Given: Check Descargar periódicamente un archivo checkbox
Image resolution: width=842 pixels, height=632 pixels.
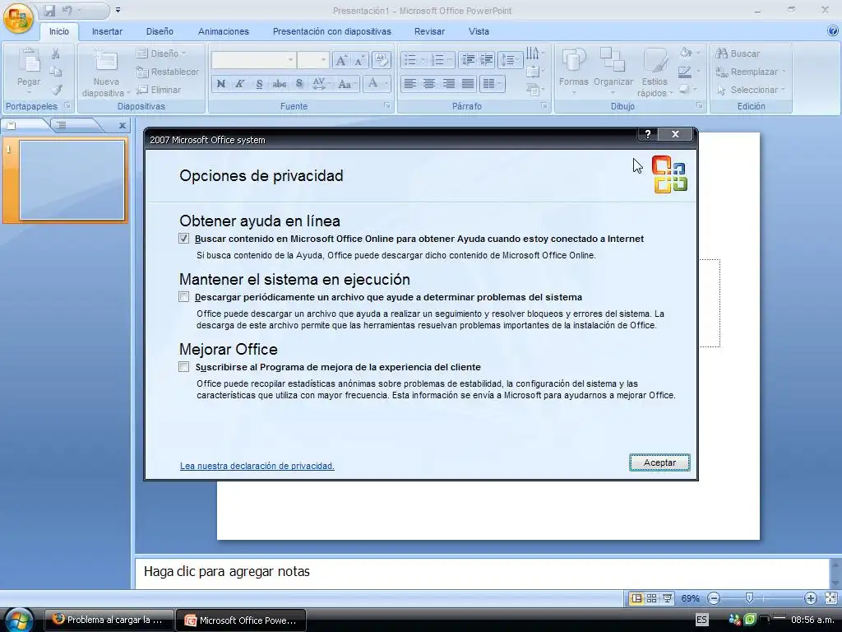Looking at the screenshot, I should (x=183, y=296).
